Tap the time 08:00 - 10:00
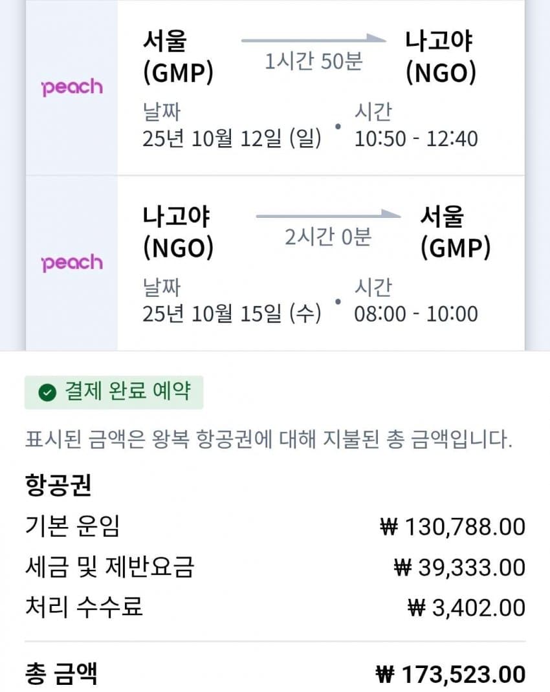 (x=416, y=314)
